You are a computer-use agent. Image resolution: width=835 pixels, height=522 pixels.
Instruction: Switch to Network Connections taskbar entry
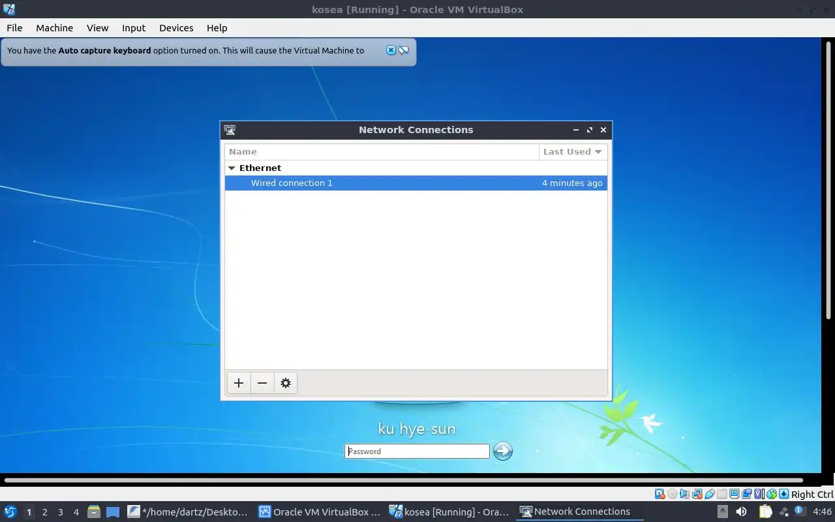[581, 512]
